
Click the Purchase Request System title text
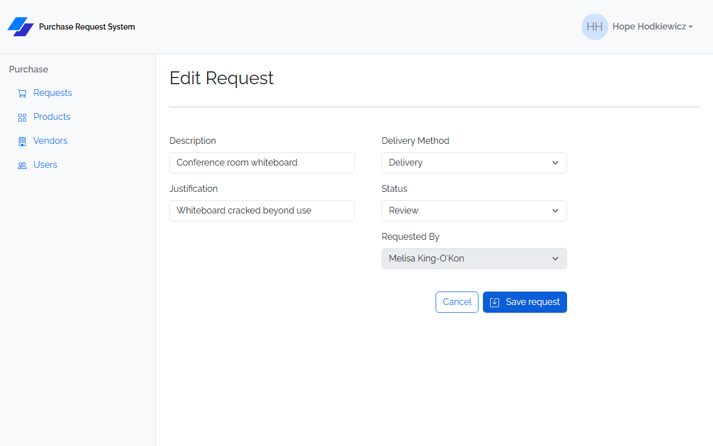(87, 27)
